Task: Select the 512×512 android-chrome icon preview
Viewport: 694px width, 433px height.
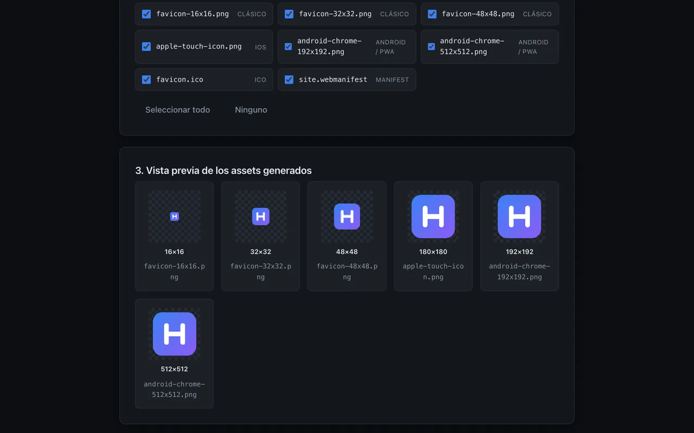Action: point(175,334)
